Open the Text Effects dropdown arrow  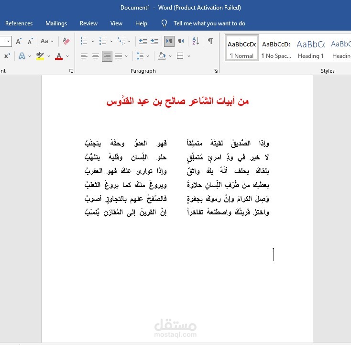(30, 56)
